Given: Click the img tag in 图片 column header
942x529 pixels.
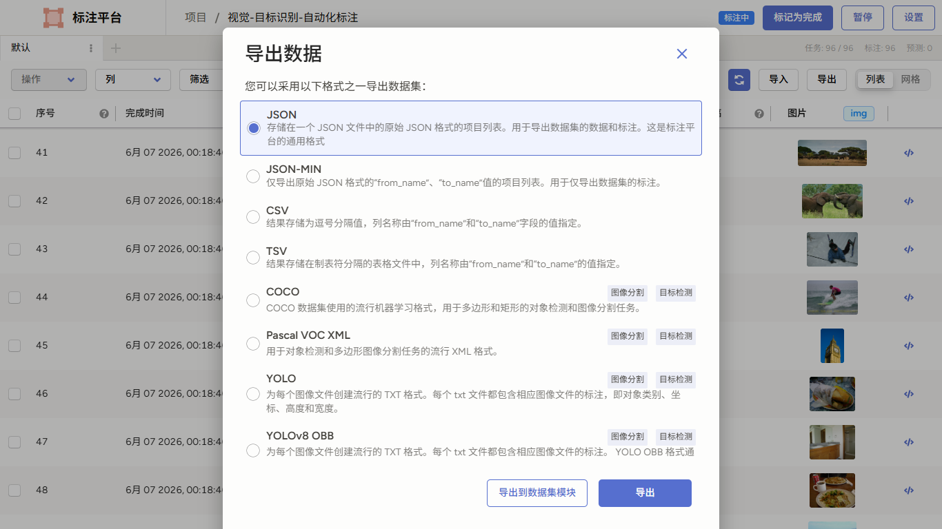Looking at the screenshot, I should 859,114.
